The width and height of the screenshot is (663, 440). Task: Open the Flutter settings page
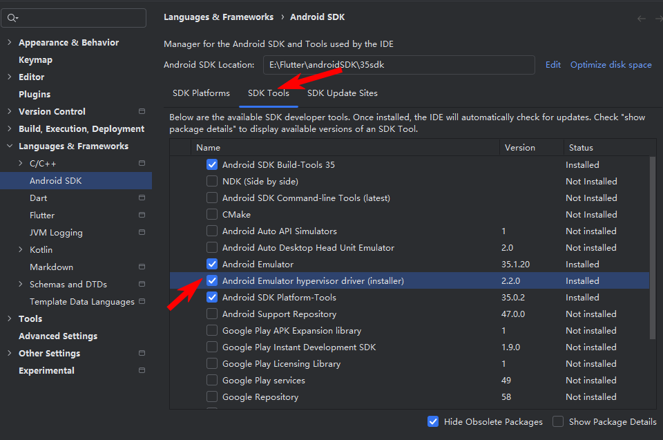[x=42, y=215]
